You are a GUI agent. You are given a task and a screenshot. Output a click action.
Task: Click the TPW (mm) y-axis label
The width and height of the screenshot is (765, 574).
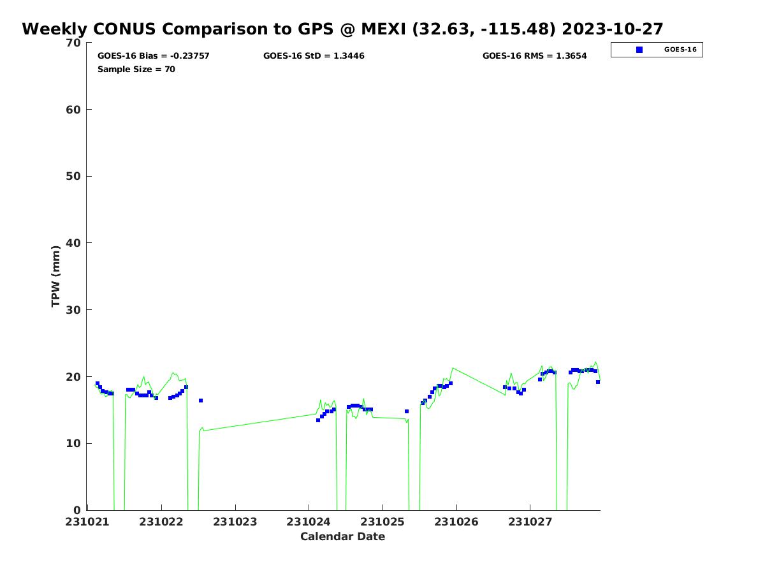pyautogui.click(x=56, y=276)
